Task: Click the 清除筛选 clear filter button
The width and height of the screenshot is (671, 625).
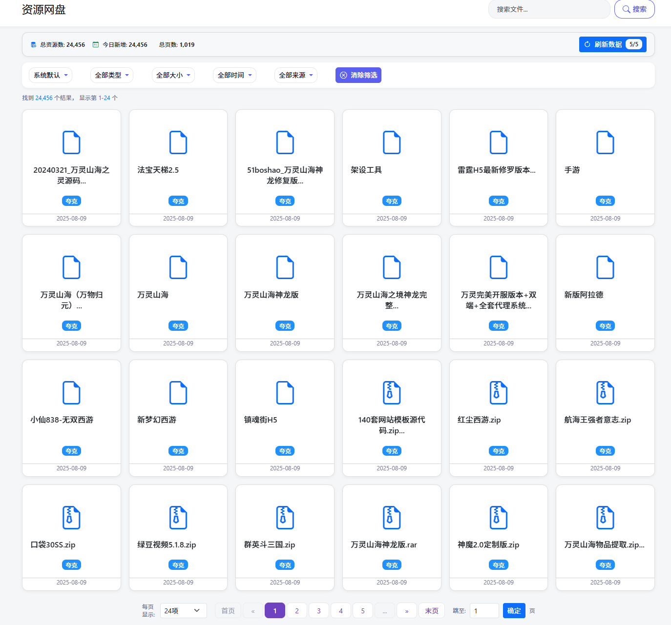Action: pos(358,75)
